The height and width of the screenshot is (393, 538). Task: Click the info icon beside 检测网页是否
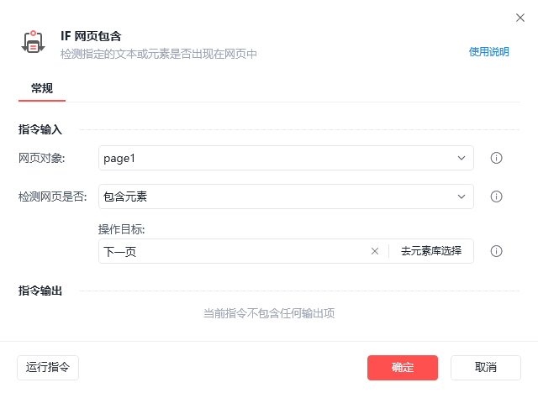coord(496,196)
